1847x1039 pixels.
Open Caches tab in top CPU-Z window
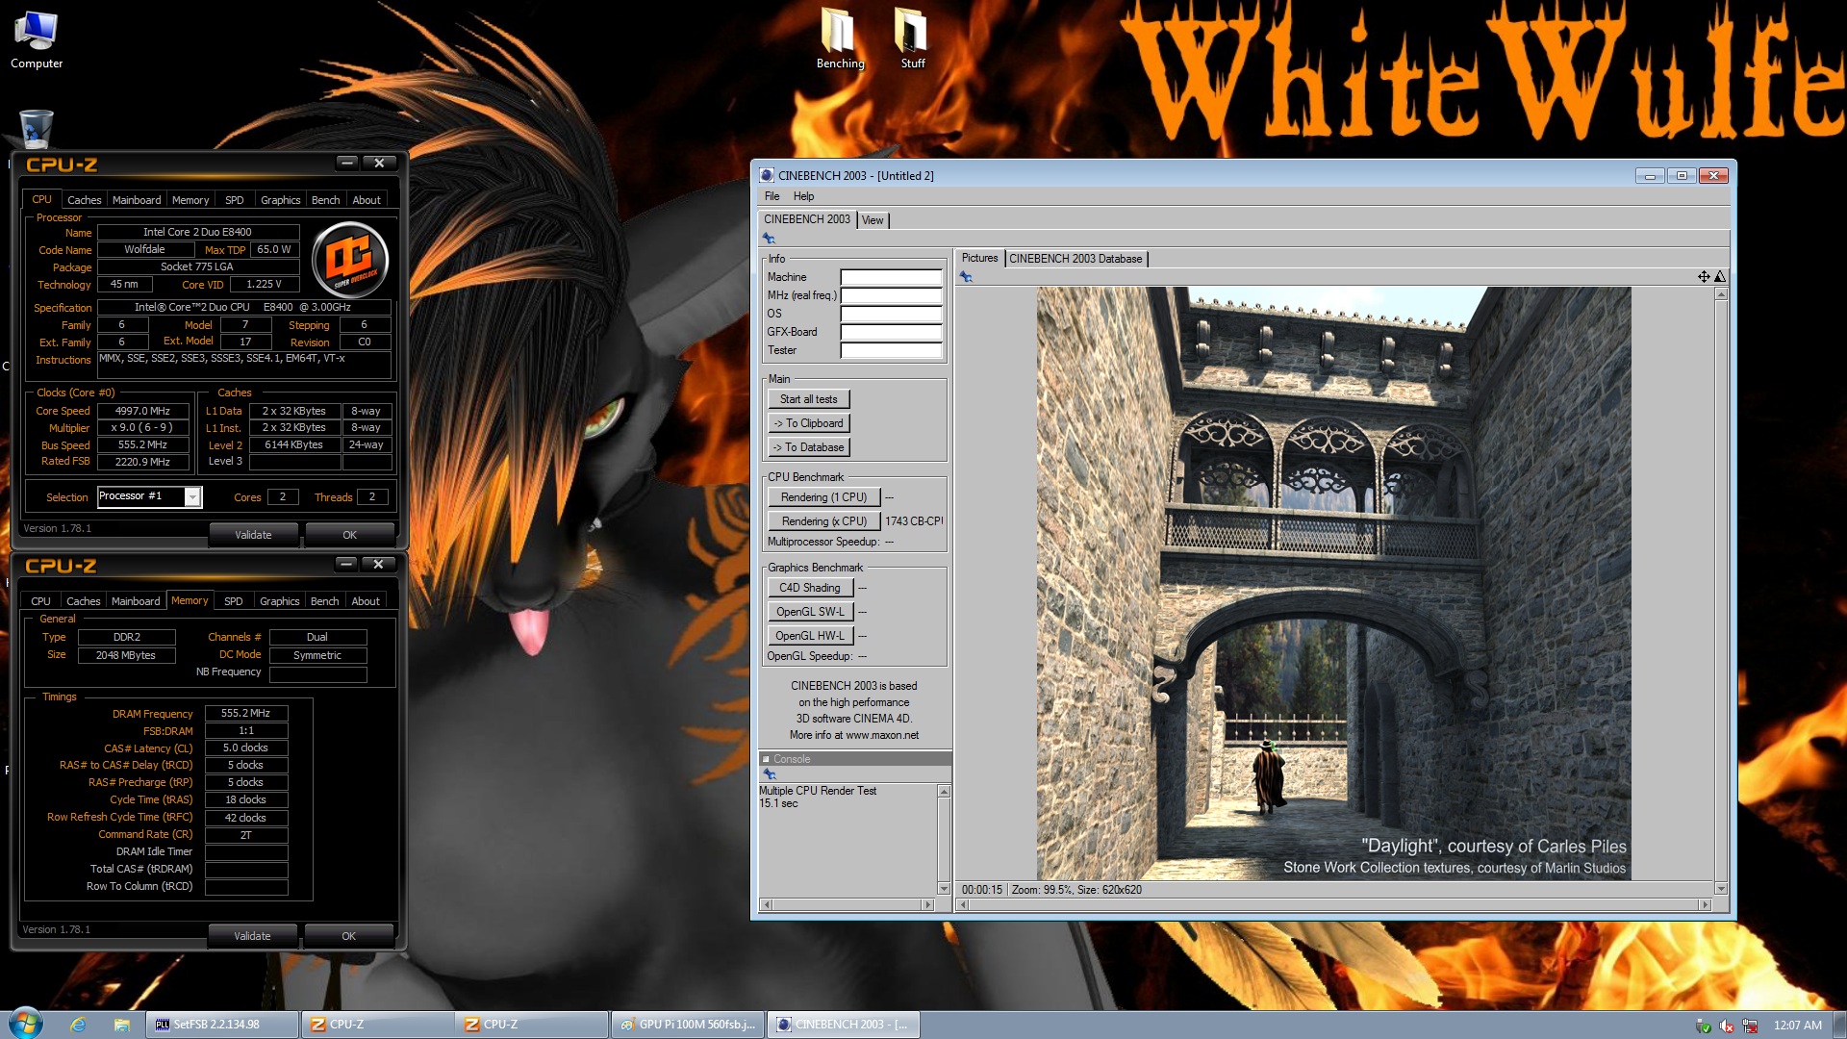pyautogui.click(x=84, y=200)
